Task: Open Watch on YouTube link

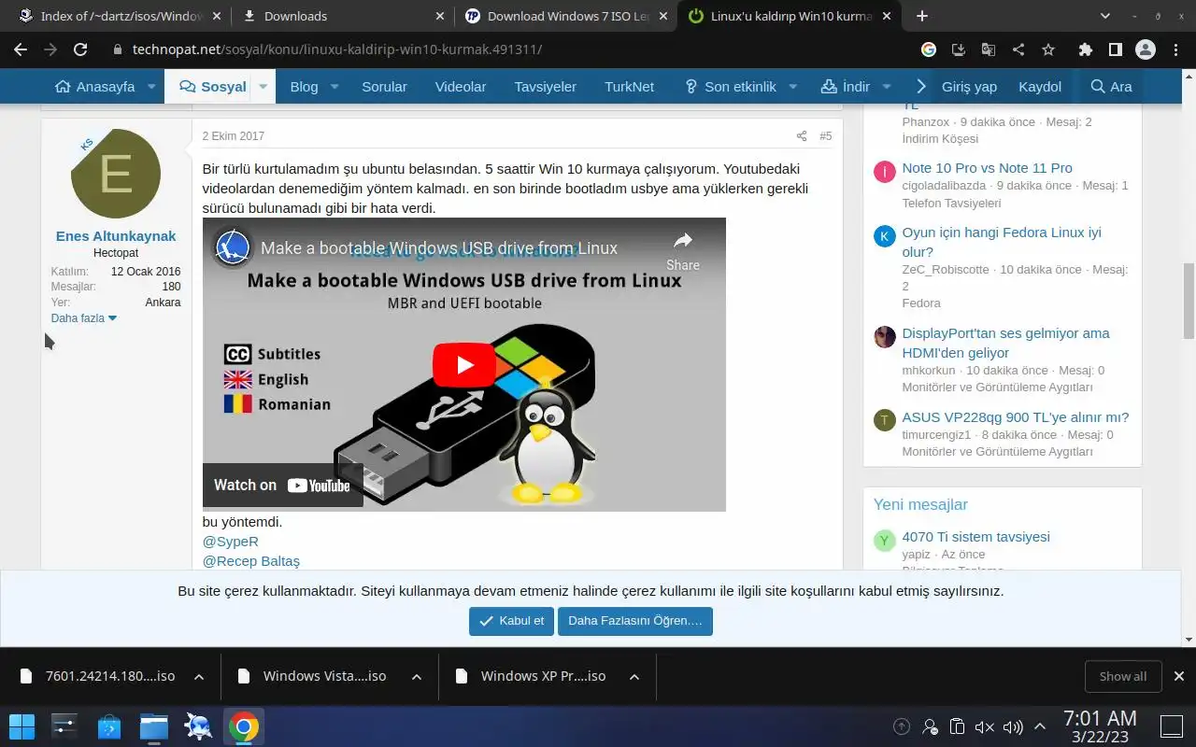Action: pyautogui.click(x=282, y=485)
